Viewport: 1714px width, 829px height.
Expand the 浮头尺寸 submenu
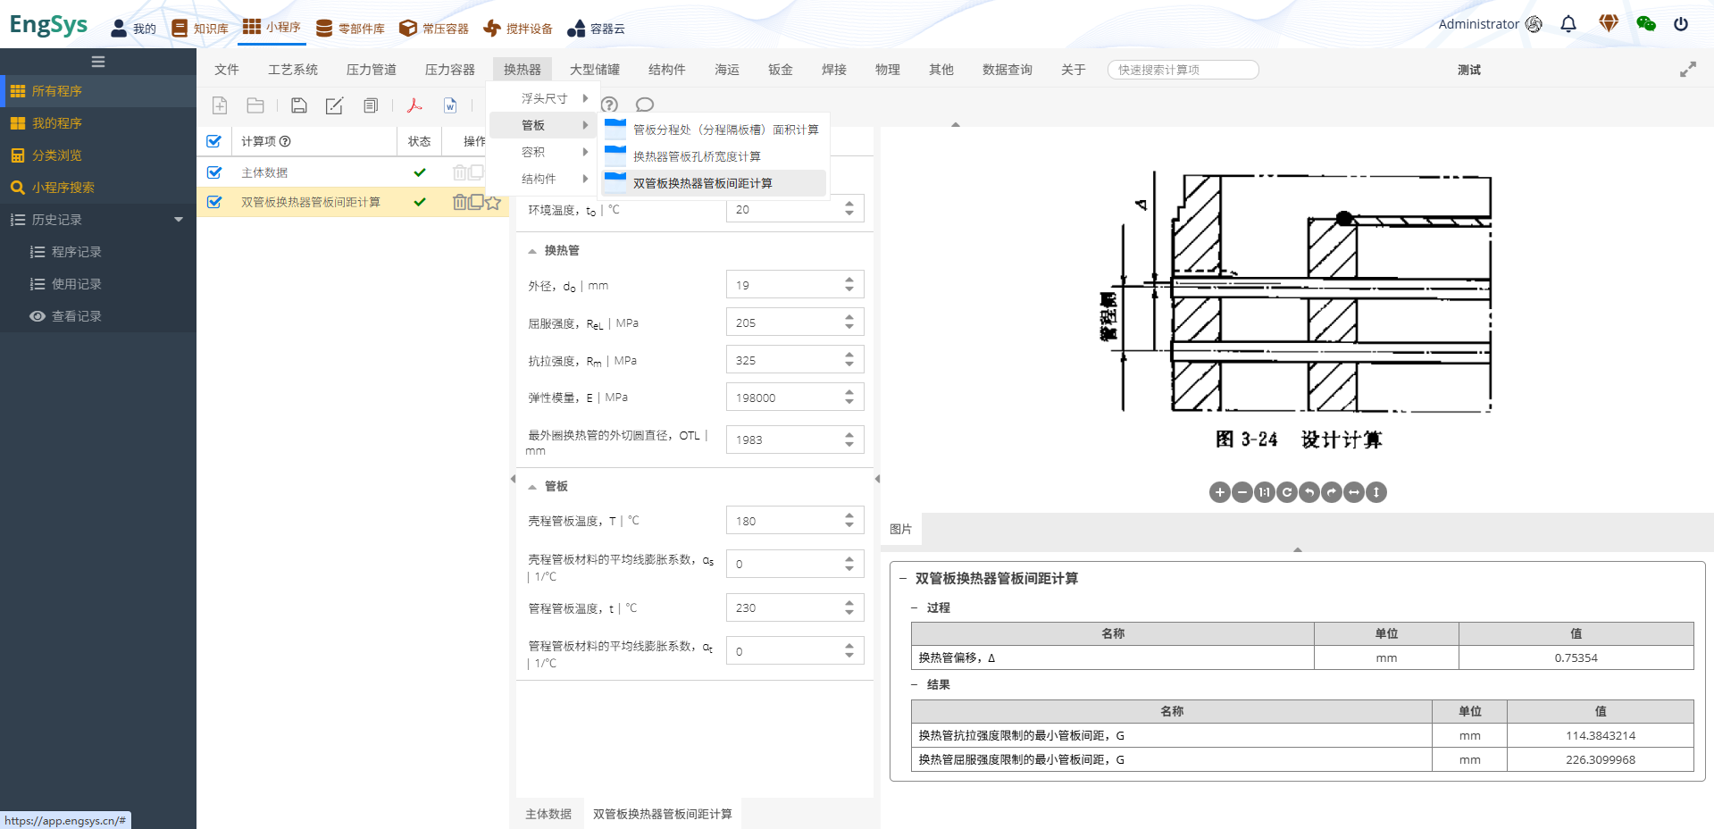[x=544, y=98]
